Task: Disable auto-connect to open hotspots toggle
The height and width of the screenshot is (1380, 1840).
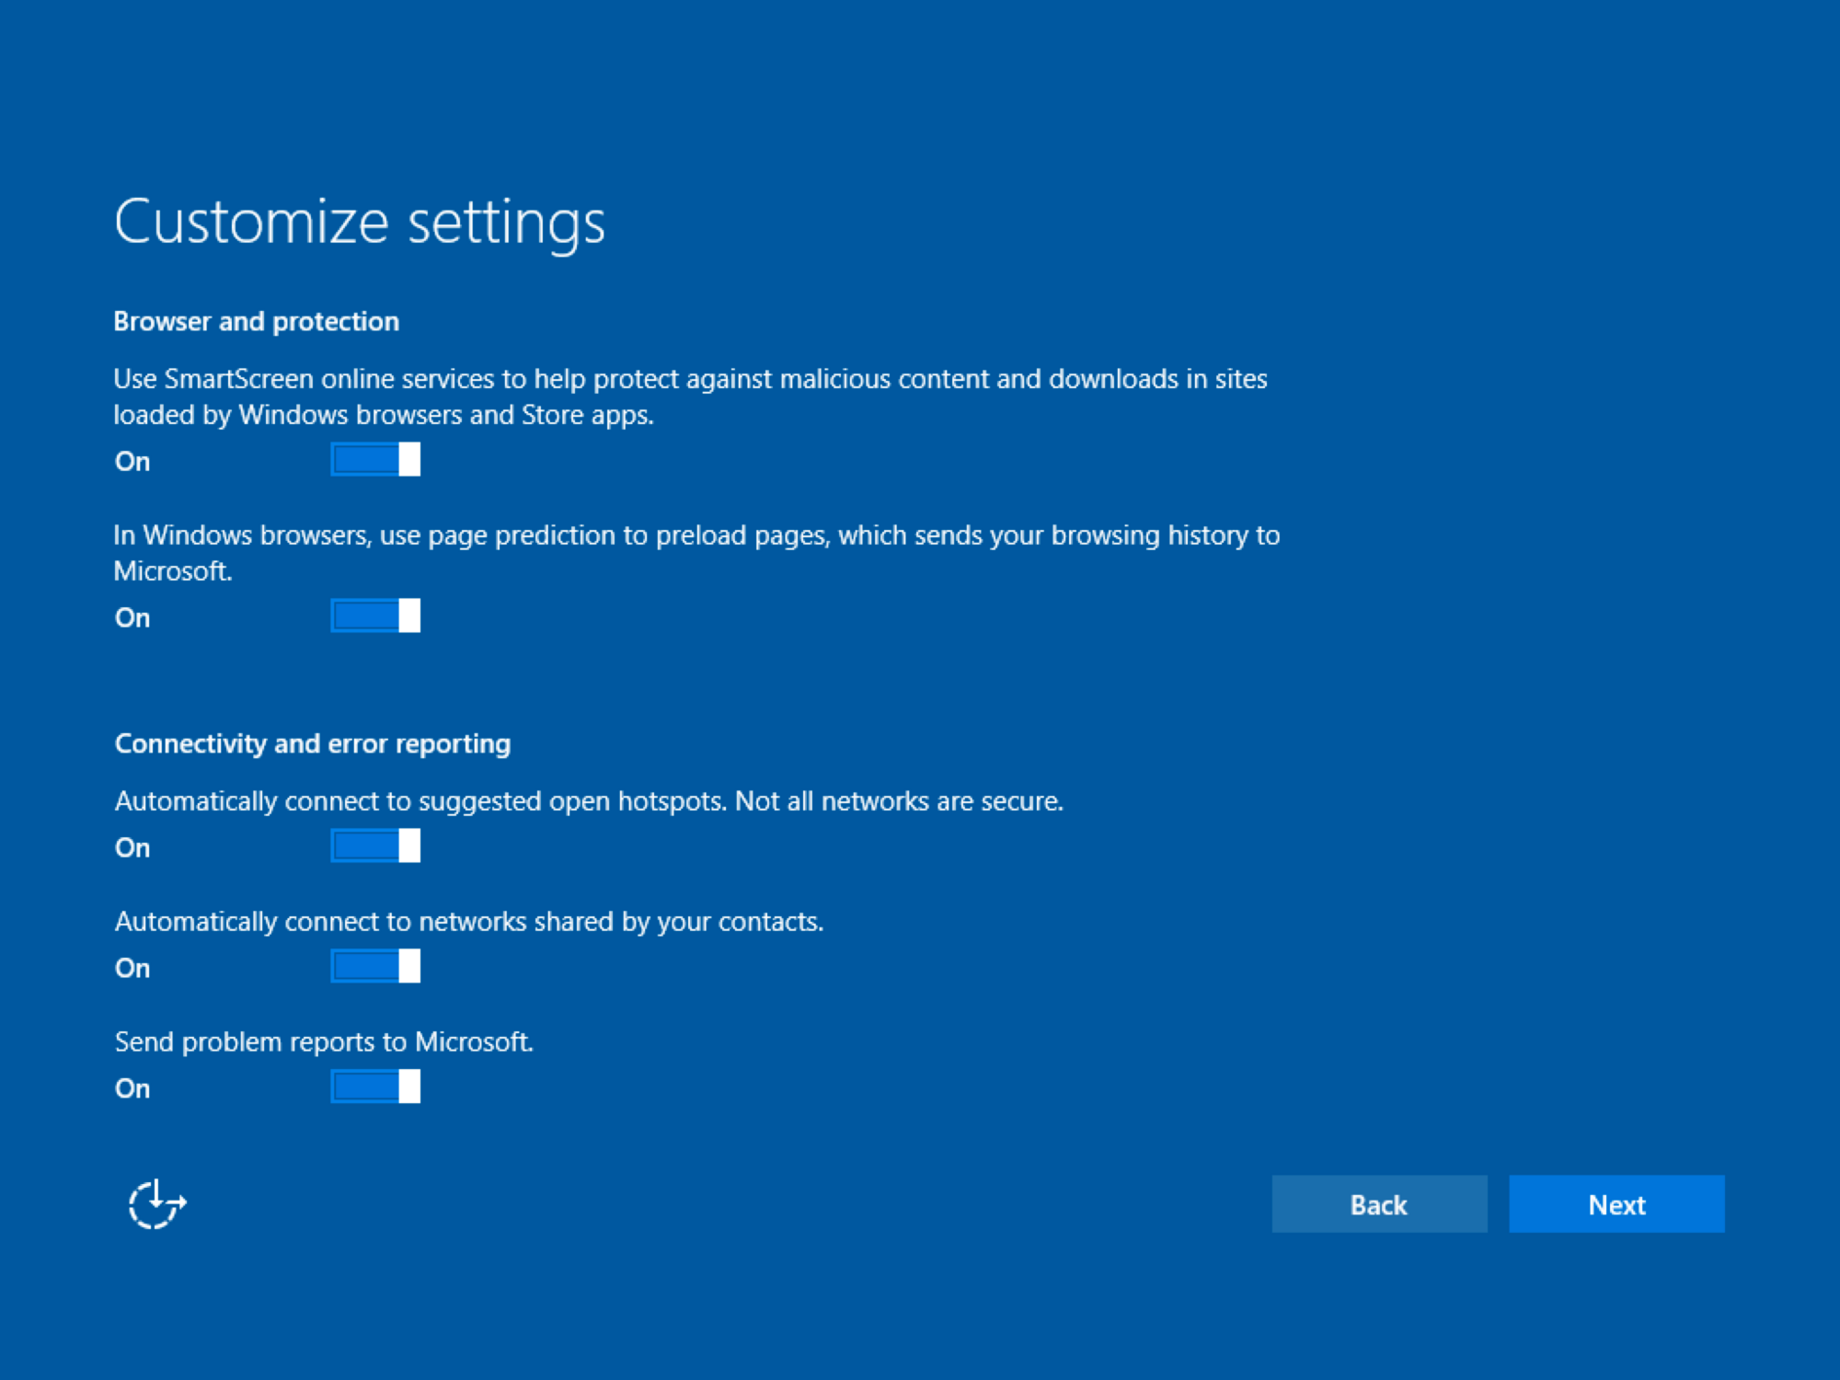Action: tap(375, 845)
